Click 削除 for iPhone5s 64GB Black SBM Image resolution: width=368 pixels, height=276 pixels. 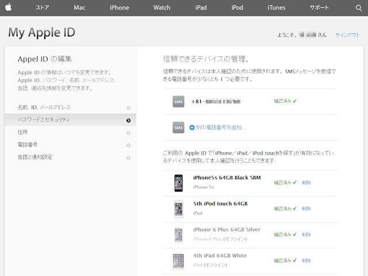point(306,183)
